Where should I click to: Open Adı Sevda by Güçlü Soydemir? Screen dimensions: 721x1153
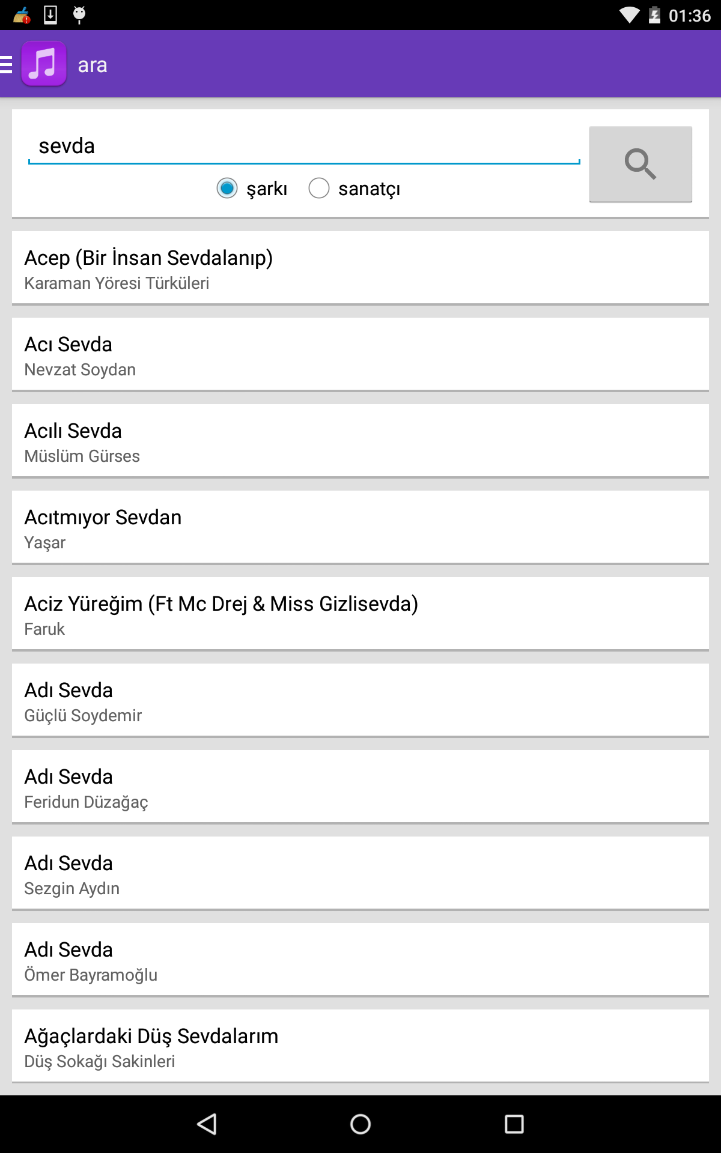[x=360, y=700]
